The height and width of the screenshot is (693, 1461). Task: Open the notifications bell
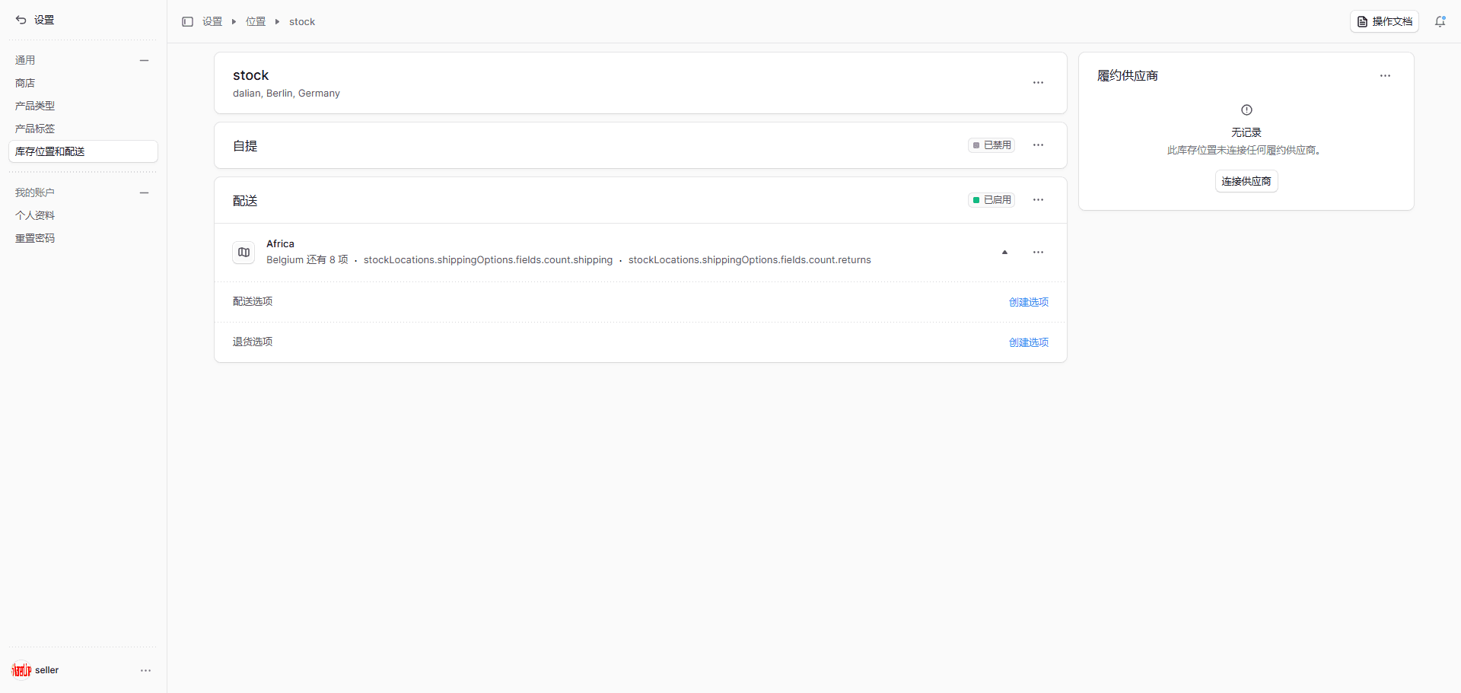pos(1440,21)
